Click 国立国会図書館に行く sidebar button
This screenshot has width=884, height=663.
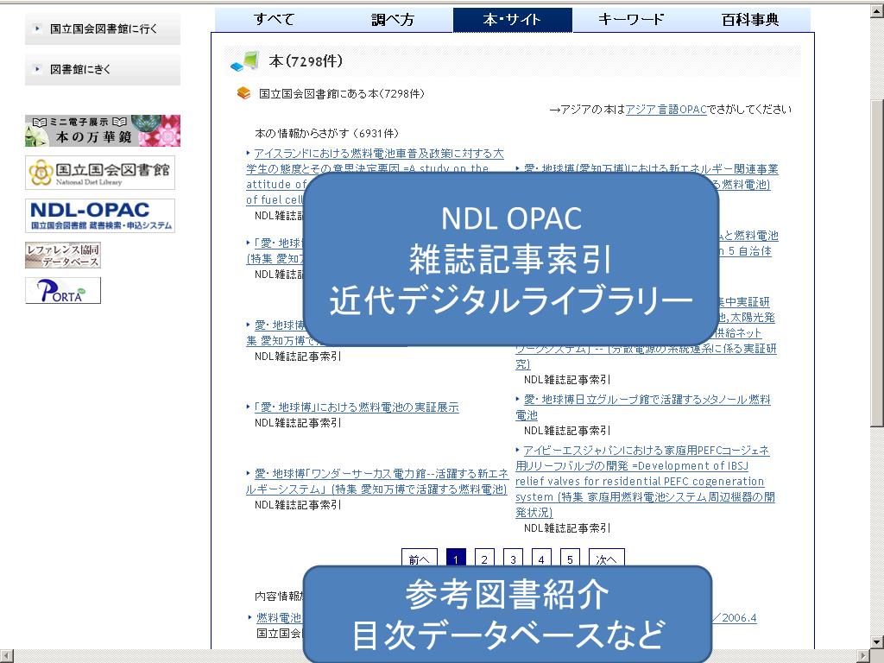(x=103, y=28)
